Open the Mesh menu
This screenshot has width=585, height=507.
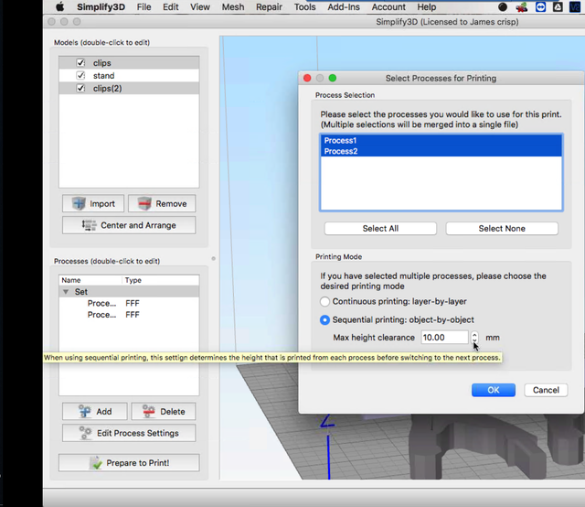point(233,7)
